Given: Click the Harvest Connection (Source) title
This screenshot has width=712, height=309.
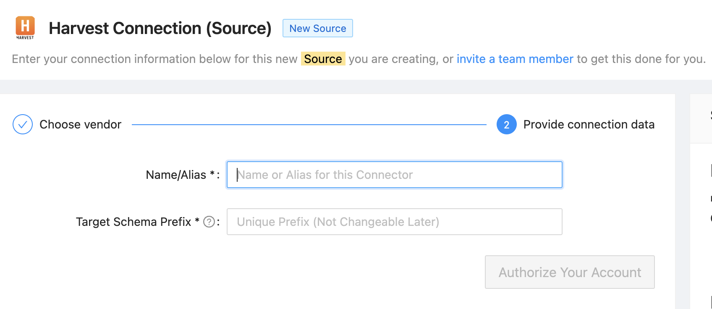Looking at the screenshot, I should click(160, 29).
